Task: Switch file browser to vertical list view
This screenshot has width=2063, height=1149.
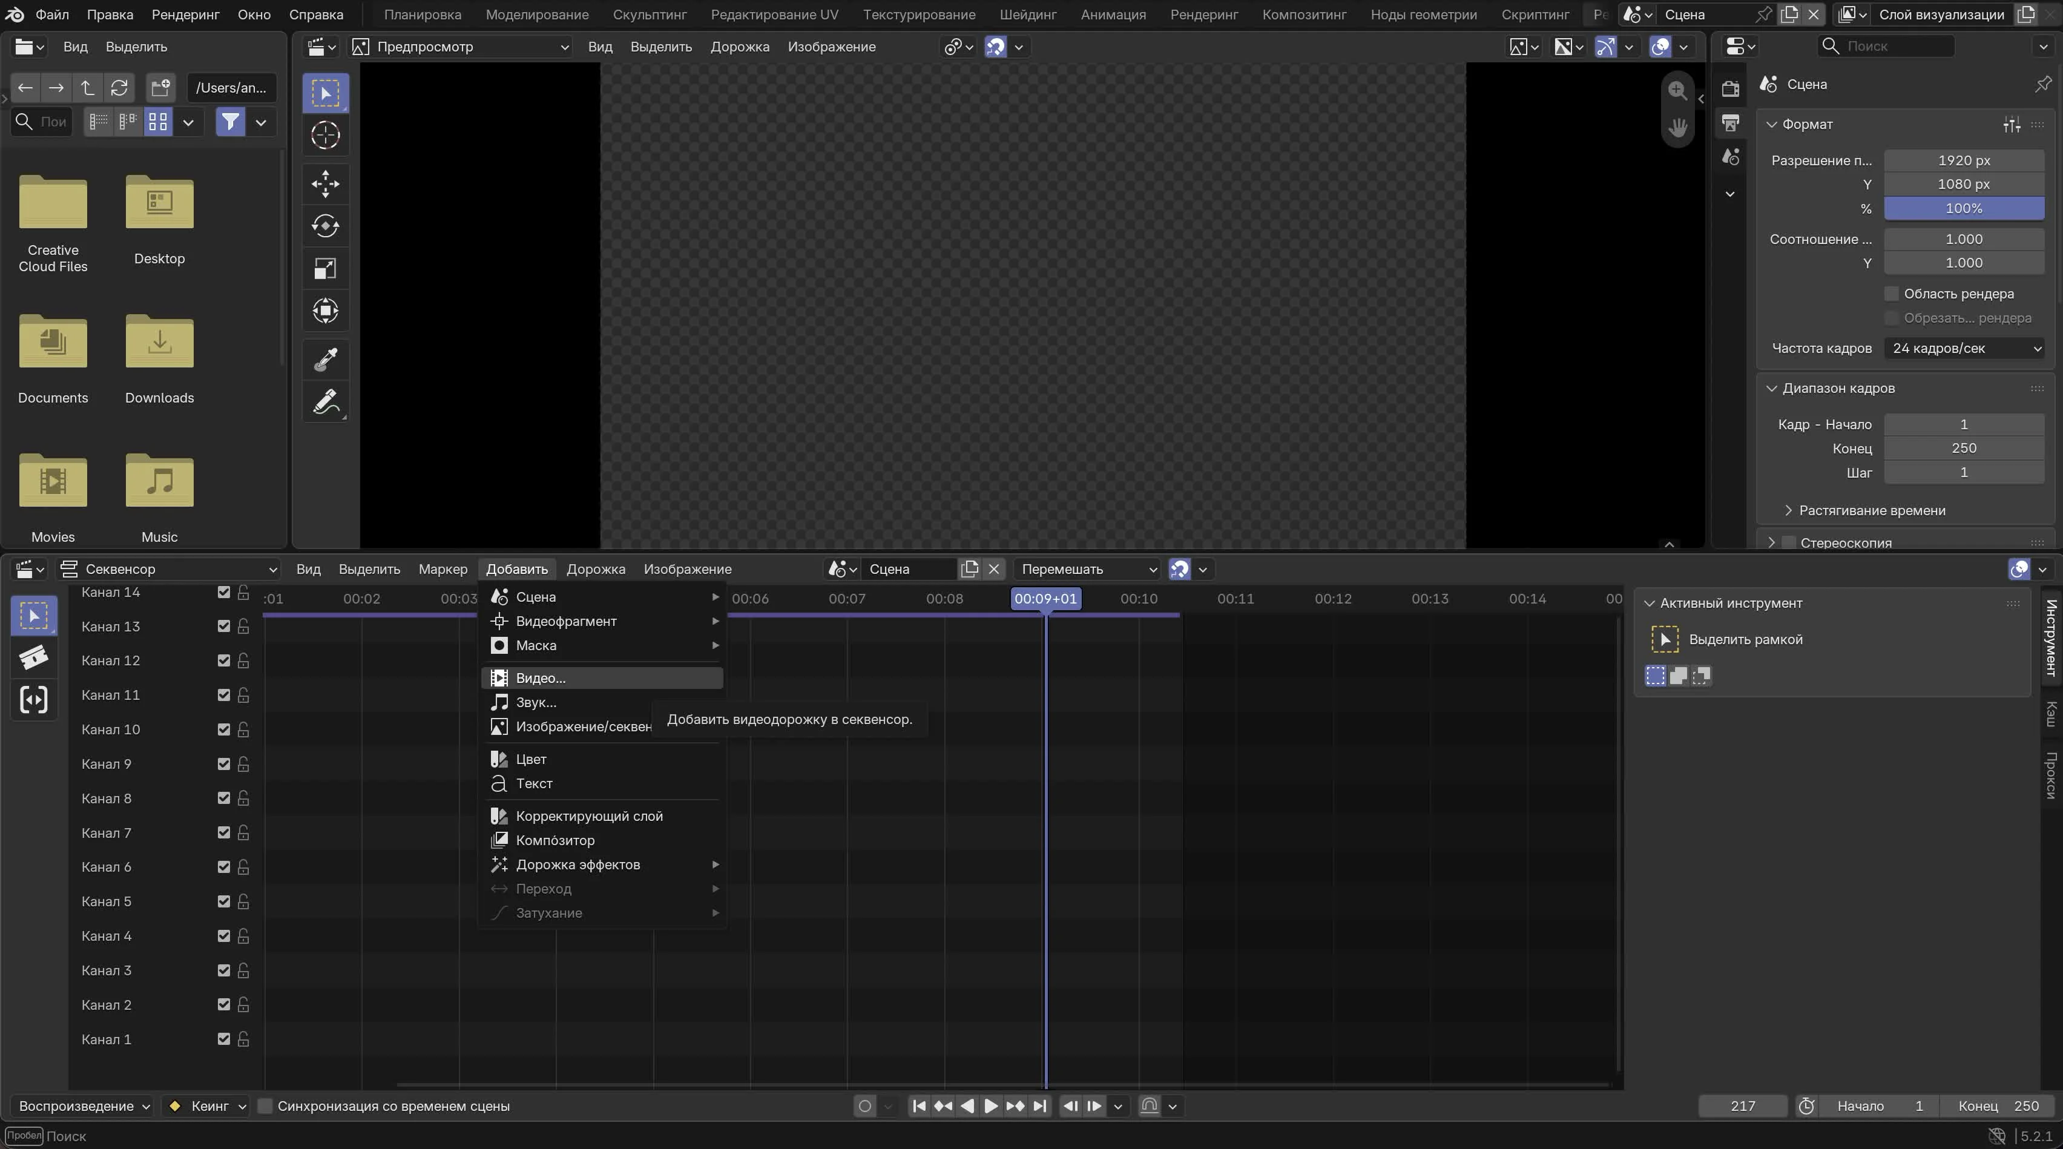Action: [99, 122]
